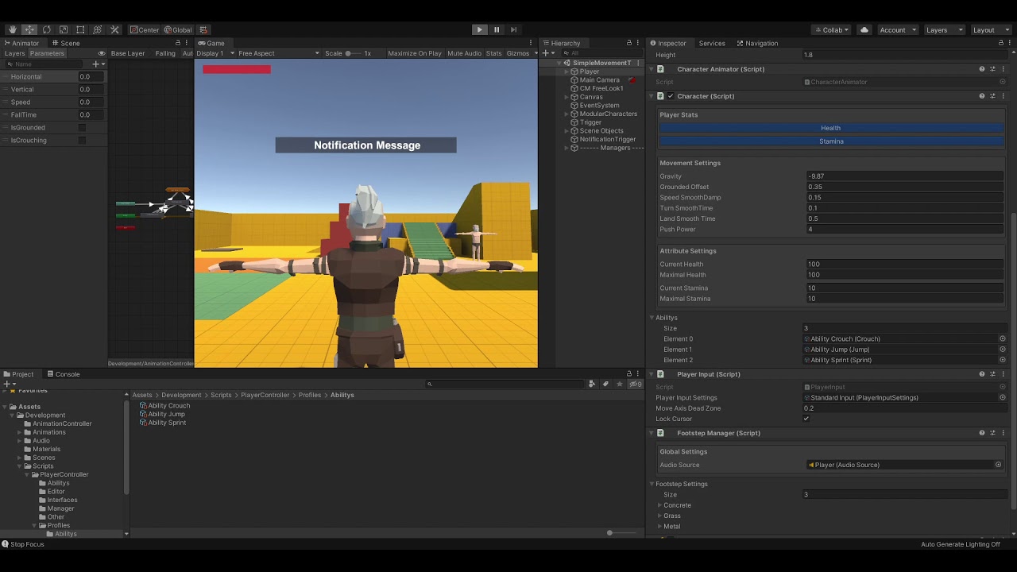Open the Services tab
This screenshot has height=572, width=1017.
click(x=712, y=43)
